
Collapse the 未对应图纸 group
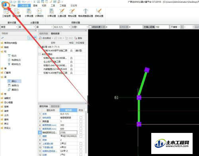(40, 54)
